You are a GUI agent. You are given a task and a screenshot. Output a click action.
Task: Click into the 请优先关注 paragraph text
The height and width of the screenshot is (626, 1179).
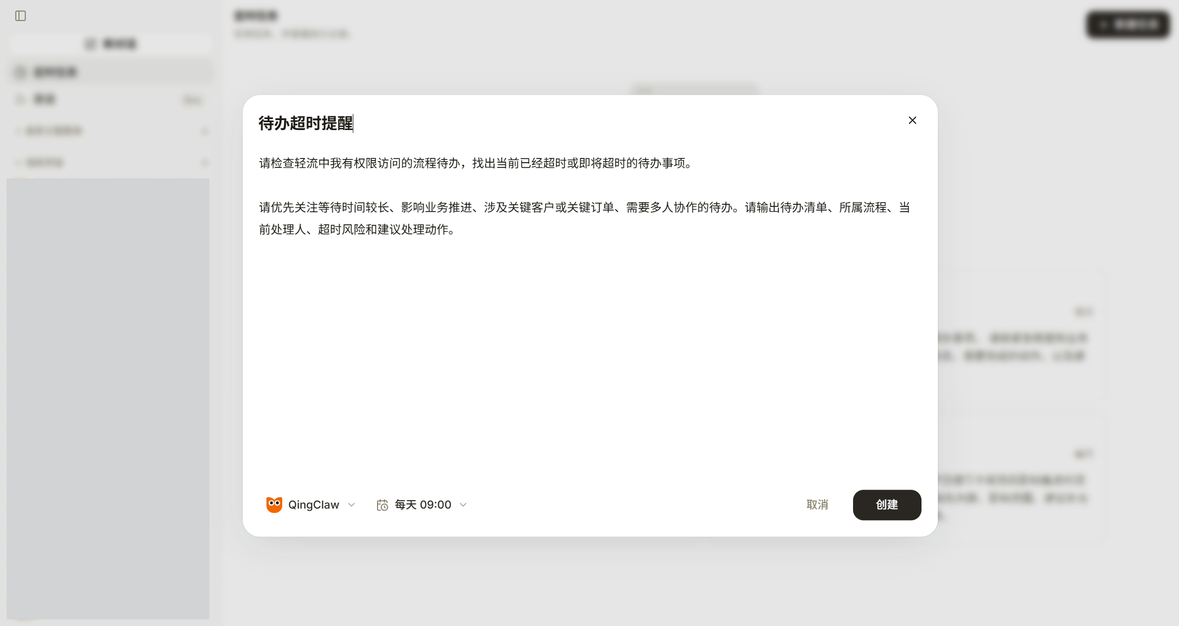584,218
